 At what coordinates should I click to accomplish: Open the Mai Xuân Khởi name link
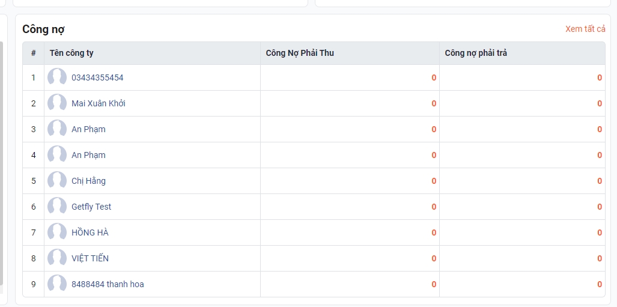(99, 103)
